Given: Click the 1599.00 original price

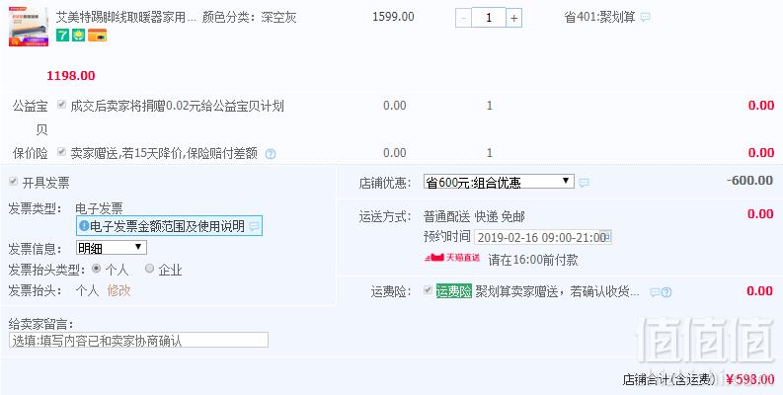Looking at the screenshot, I should [394, 17].
